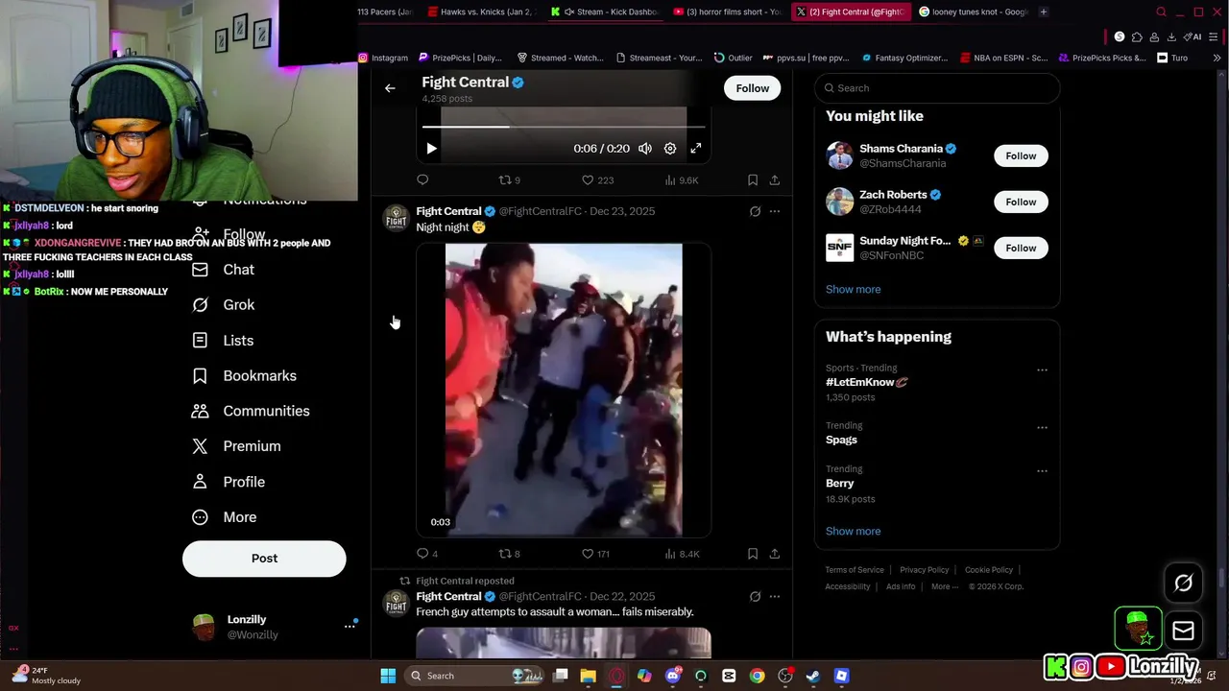Screen dimensions: 1229x691
Task: Open the weather widget showing 24°F
Action: click(46, 676)
